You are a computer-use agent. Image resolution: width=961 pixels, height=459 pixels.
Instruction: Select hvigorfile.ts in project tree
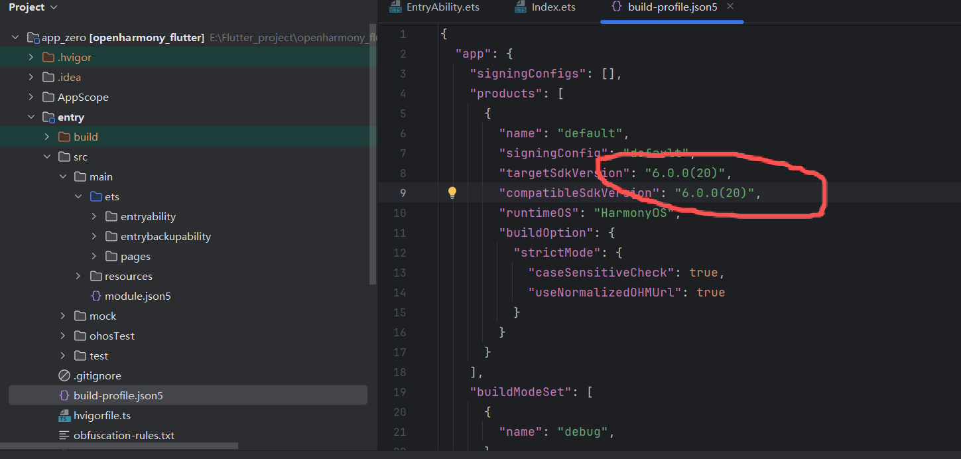pyautogui.click(x=102, y=416)
